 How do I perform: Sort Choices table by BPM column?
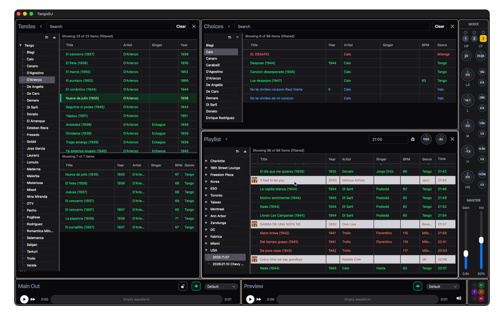[426, 45]
